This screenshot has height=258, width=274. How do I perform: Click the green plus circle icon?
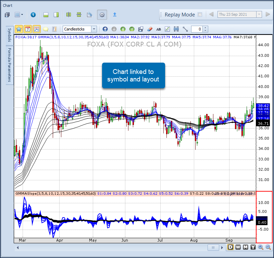[x=123, y=29]
